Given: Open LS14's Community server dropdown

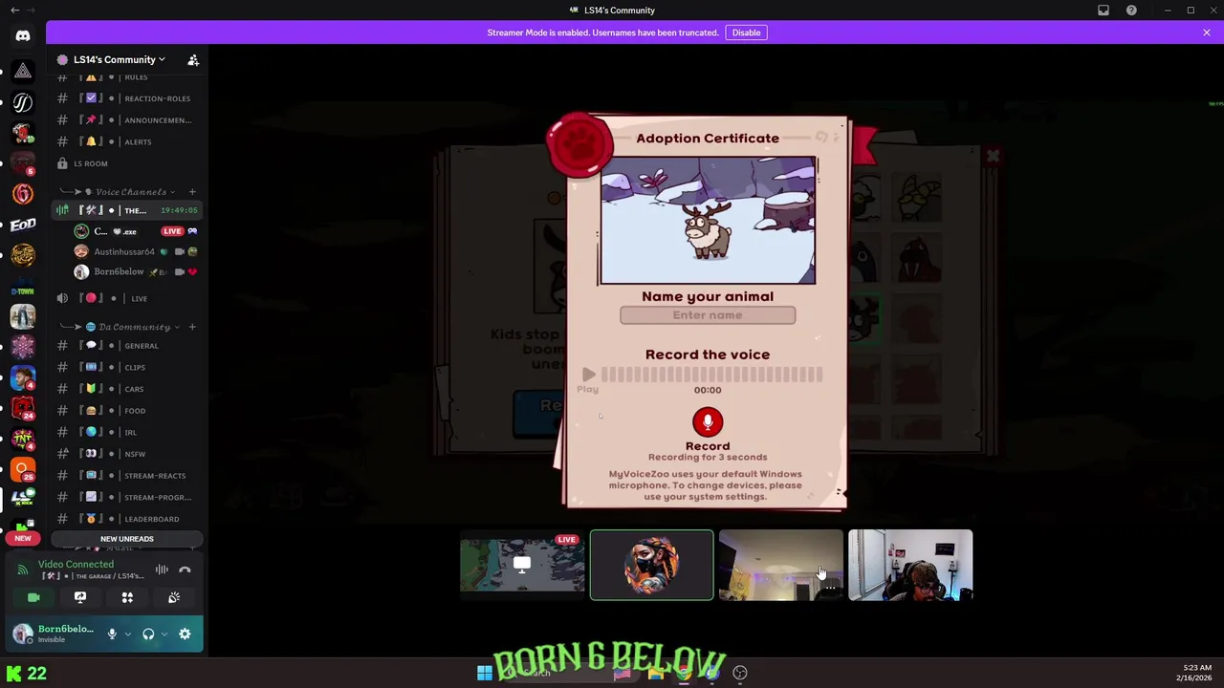Looking at the screenshot, I should click(119, 59).
